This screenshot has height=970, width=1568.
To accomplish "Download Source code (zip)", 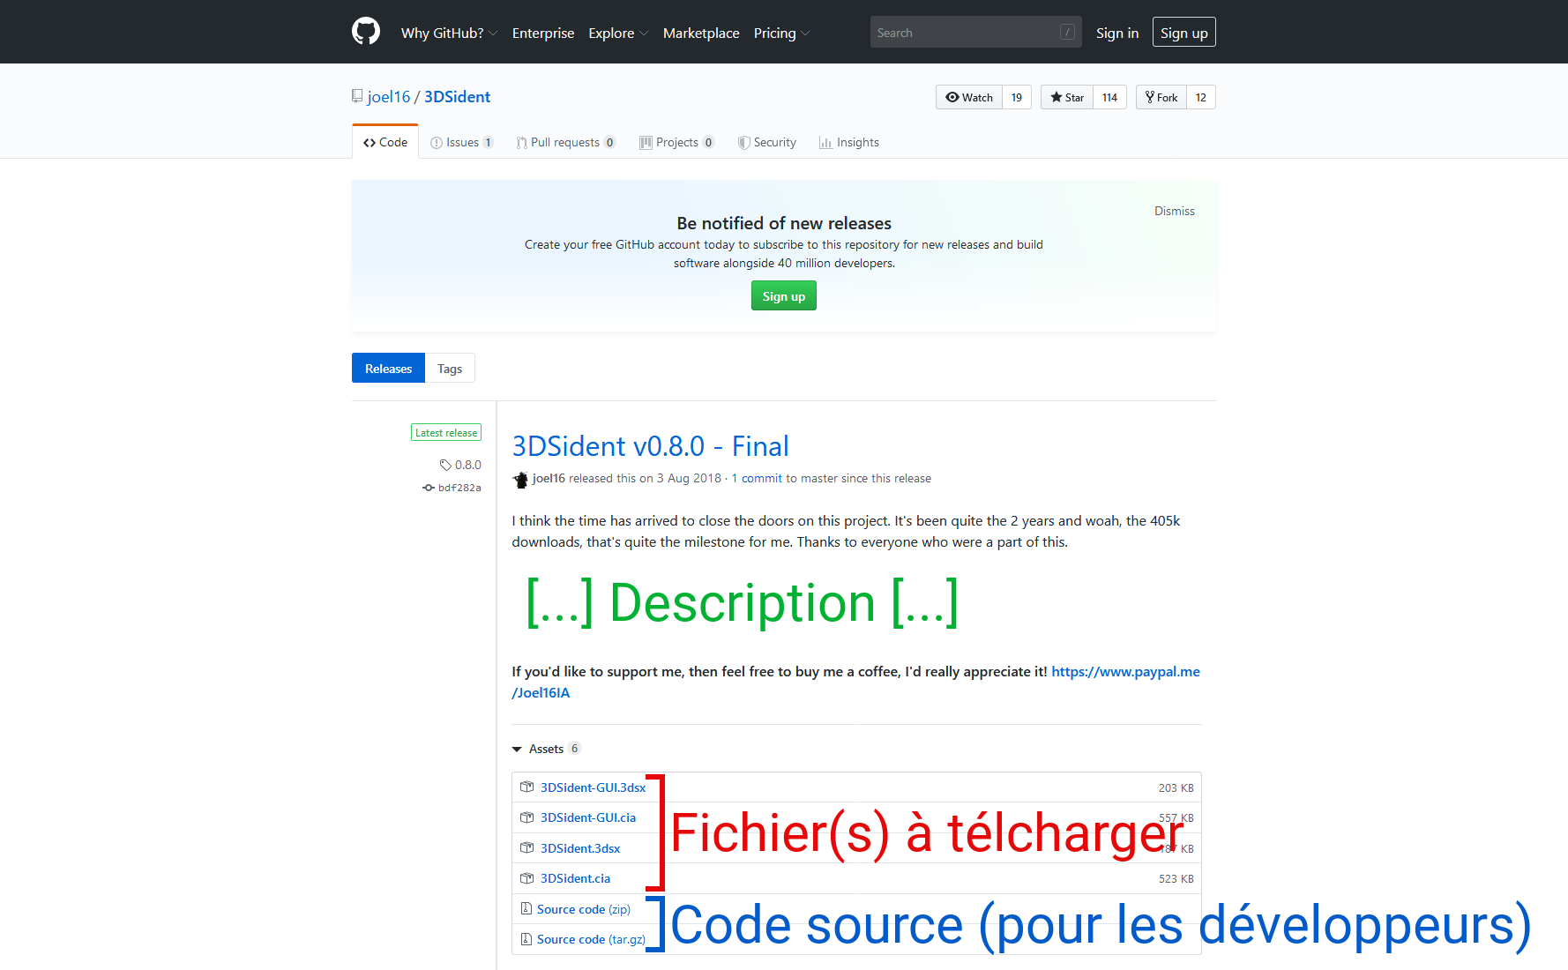I will (584, 909).
